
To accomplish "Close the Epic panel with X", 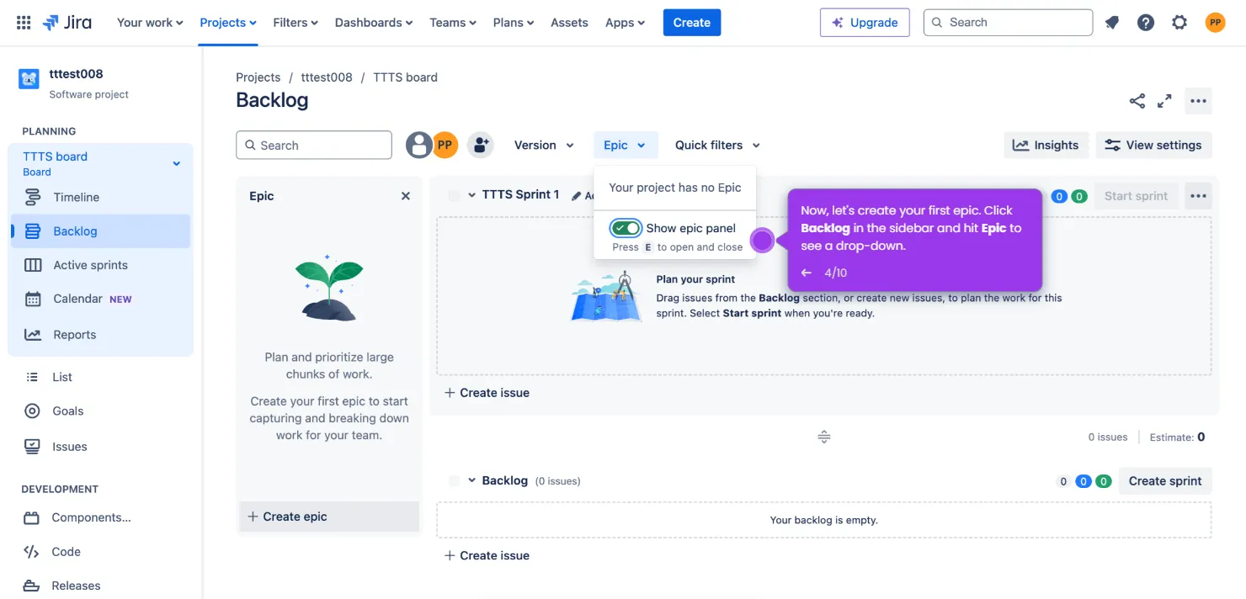I will (406, 196).
